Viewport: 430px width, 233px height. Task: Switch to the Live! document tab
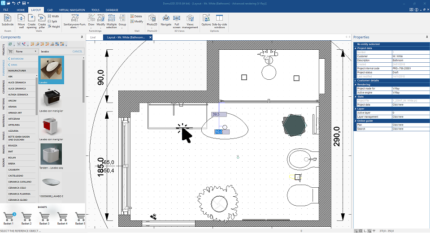(x=93, y=37)
